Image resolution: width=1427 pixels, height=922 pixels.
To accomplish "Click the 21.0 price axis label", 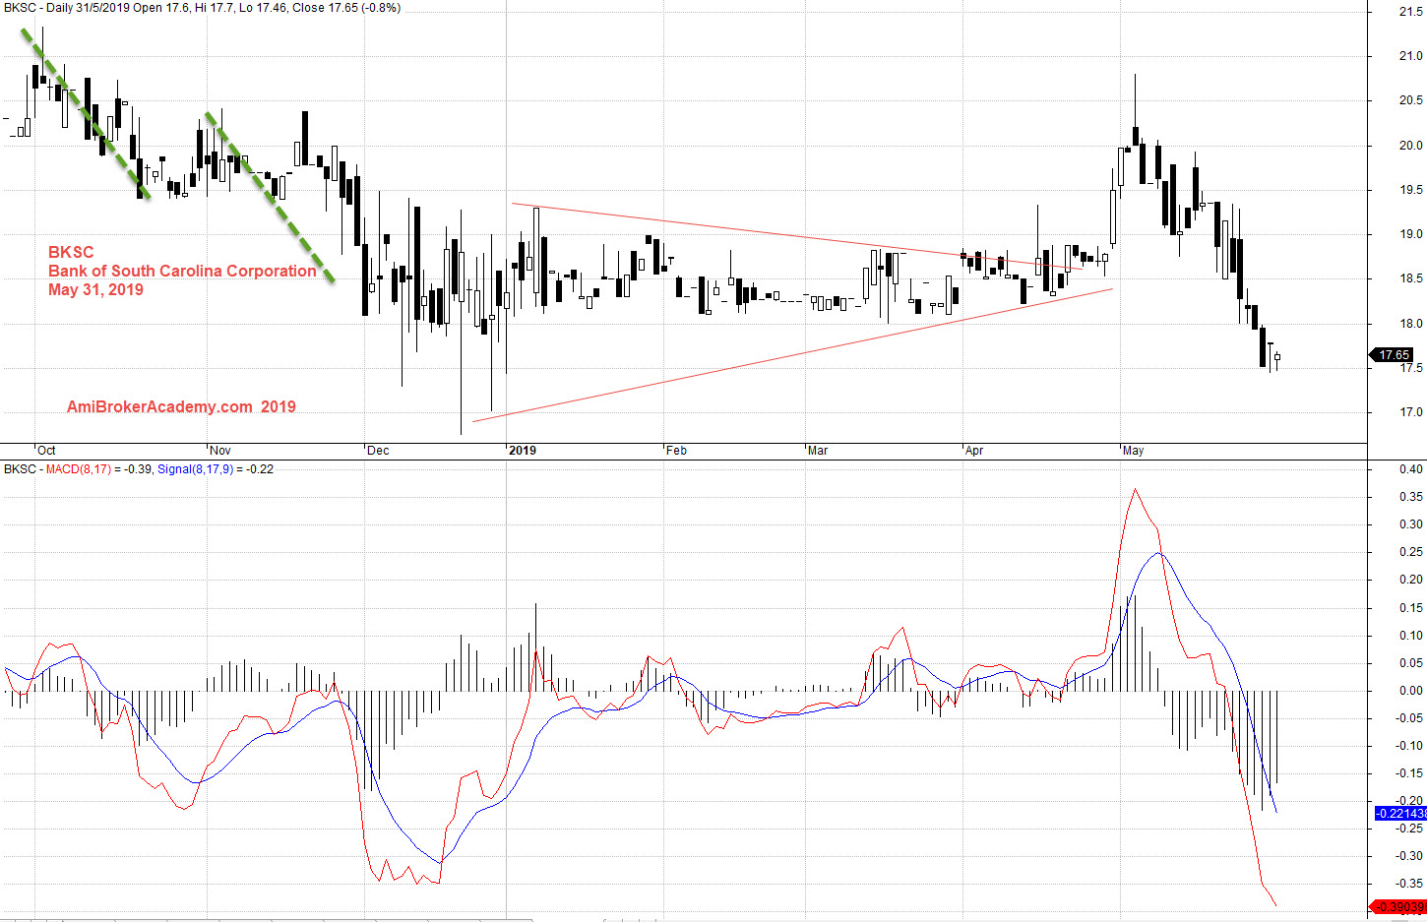I will click(1410, 56).
